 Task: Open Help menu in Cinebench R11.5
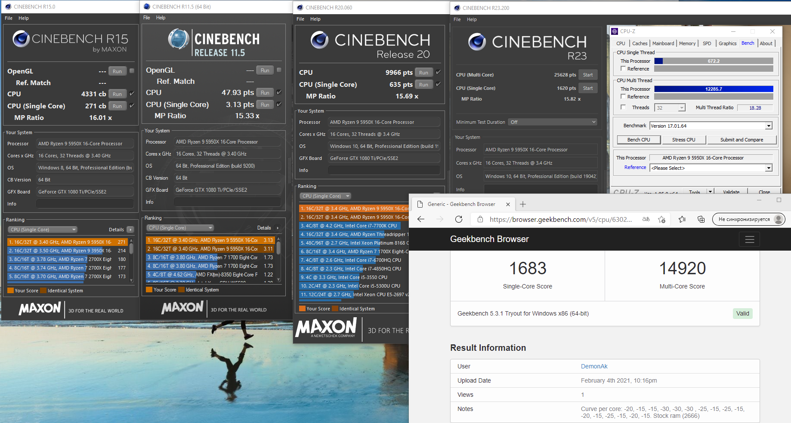point(161,18)
